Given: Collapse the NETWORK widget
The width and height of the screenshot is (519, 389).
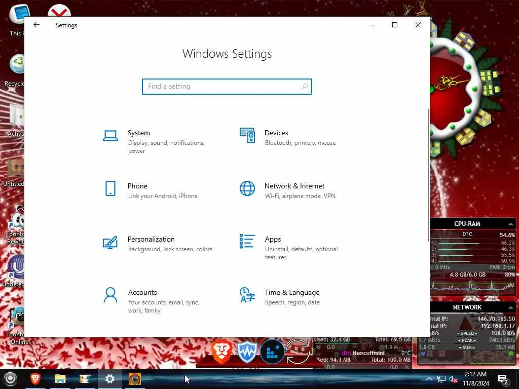Looking at the screenshot, I should pyautogui.click(x=511, y=307).
